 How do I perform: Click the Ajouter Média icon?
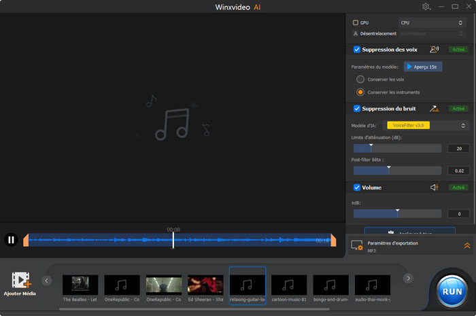(x=20, y=280)
